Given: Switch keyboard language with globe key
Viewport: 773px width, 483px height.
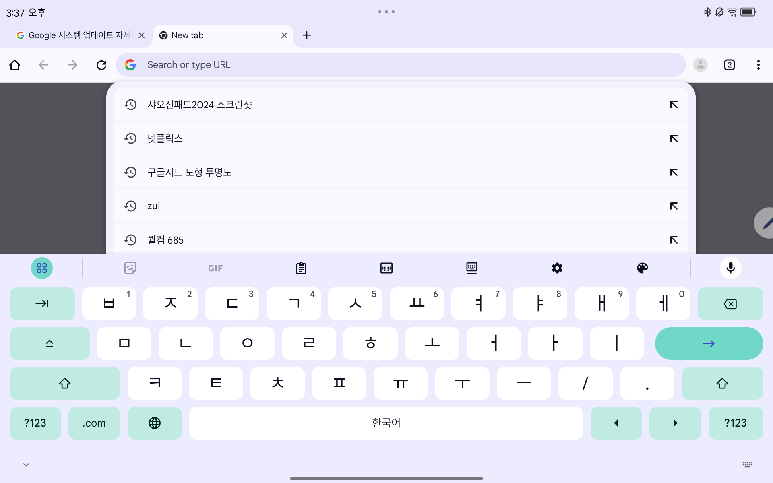Looking at the screenshot, I should tap(155, 423).
